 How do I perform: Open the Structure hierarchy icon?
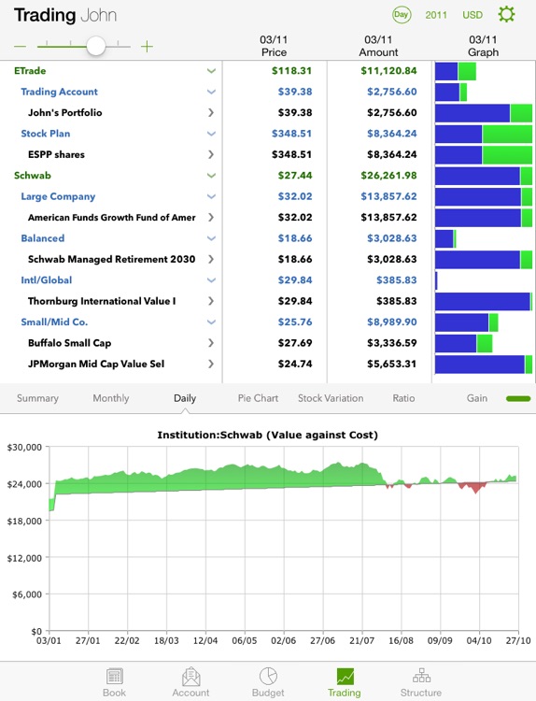point(421,676)
